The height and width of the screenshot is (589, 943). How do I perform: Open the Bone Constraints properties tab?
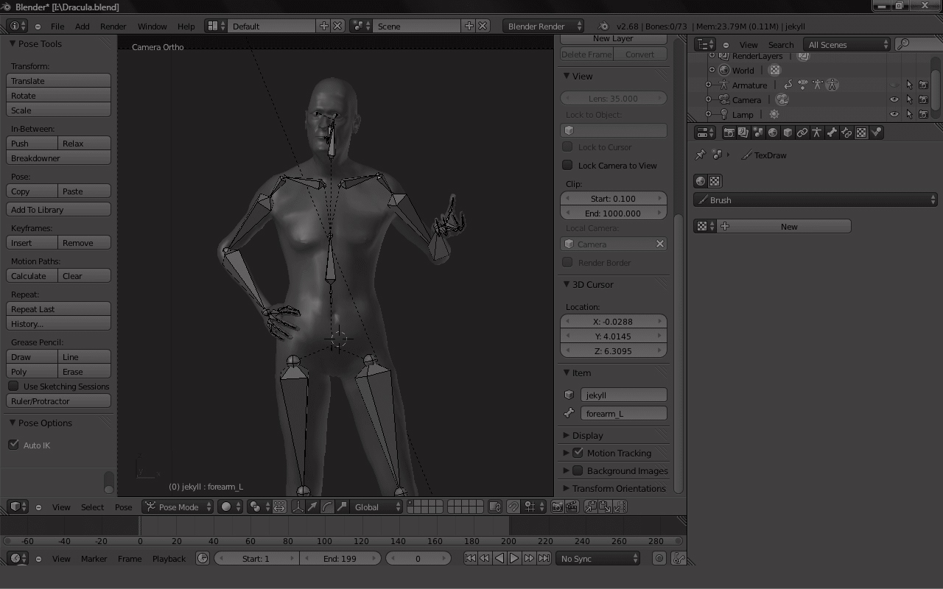(846, 133)
